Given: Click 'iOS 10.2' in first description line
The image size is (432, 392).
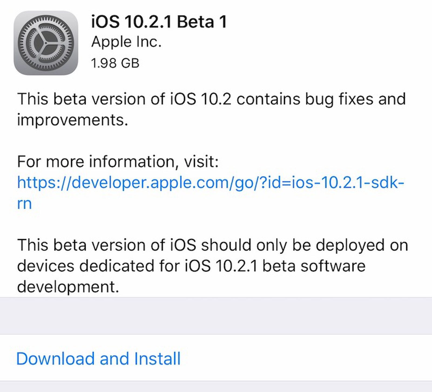Looking at the screenshot, I should pos(201,99).
